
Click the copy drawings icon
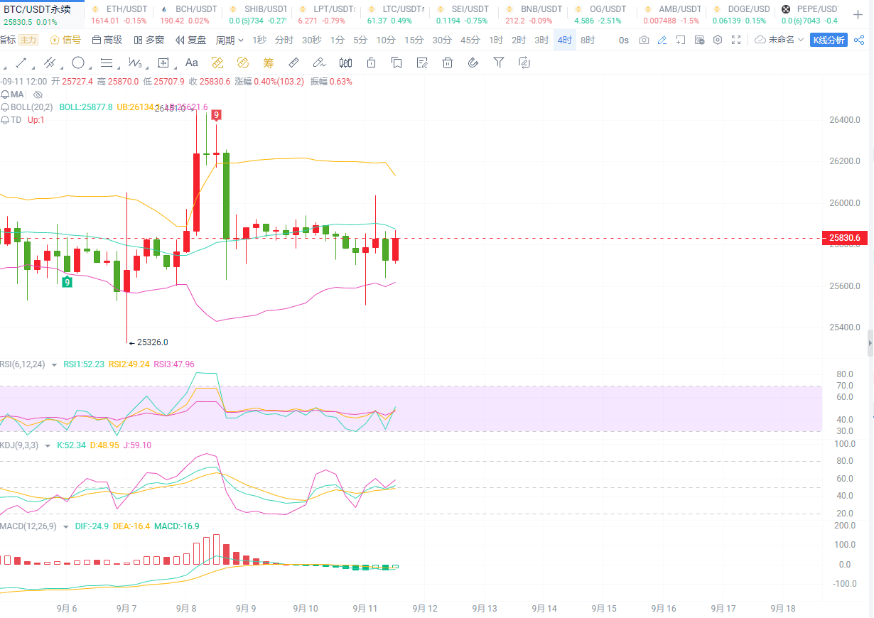pos(396,63)
